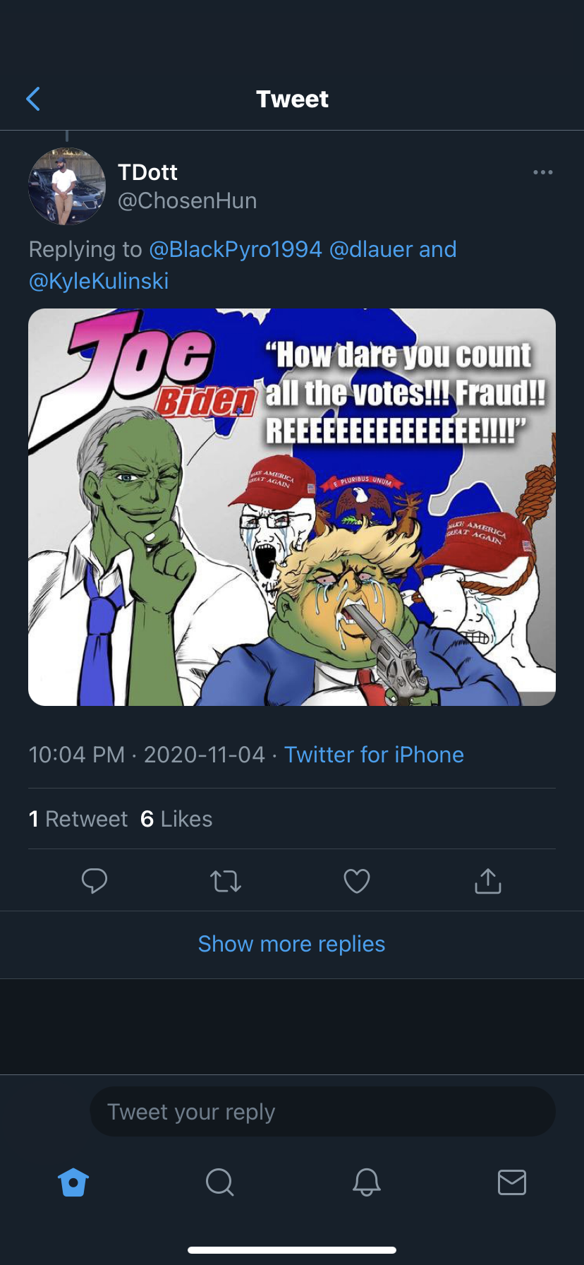The height and width of the screenshot is (1265, 584).
Task: Open @BlackPyro1994's profile link
Action: (x=236, y=249)
